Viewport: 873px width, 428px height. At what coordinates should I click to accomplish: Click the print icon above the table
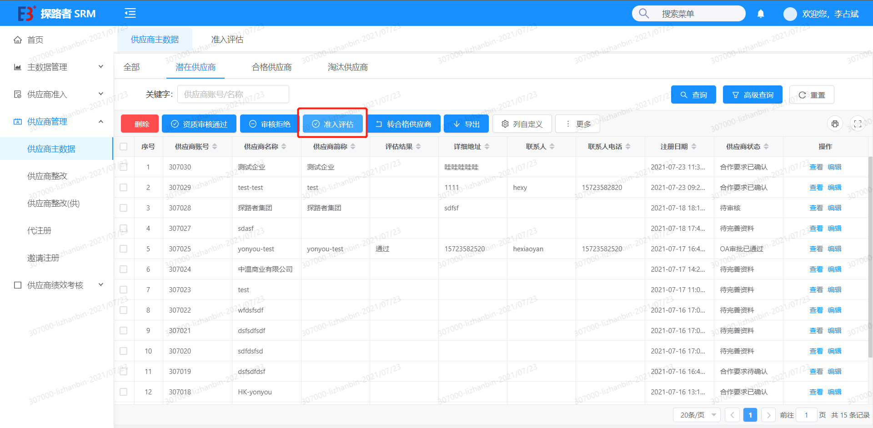pyautogui.click(x=835, y=124)
